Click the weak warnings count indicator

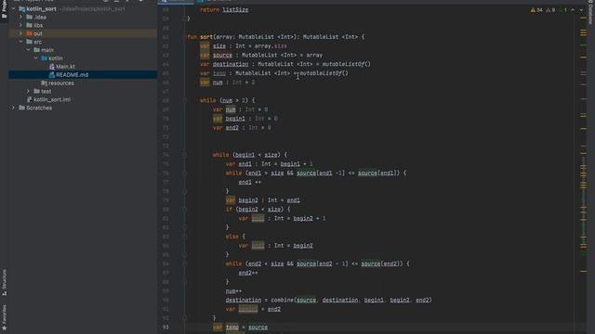pos(550,10)
